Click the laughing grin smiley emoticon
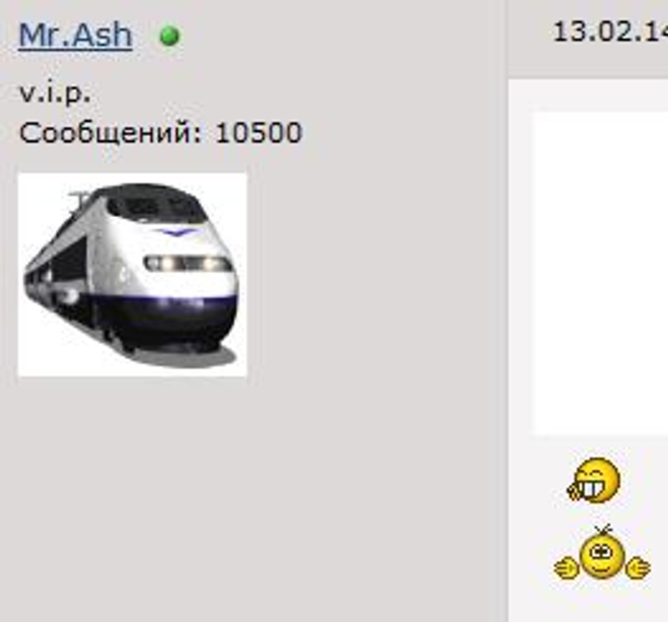 (x=594, y=480)
